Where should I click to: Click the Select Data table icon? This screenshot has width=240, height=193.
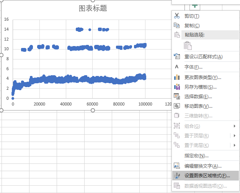177,96
